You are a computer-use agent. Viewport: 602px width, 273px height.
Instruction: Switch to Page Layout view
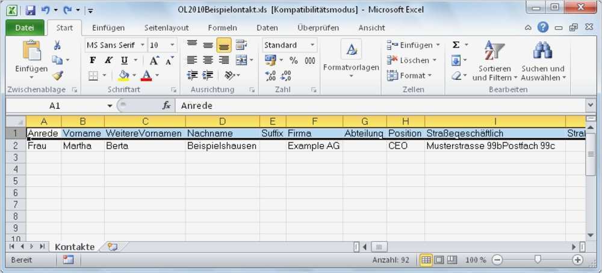(438, 260)
